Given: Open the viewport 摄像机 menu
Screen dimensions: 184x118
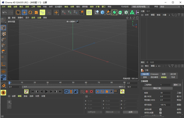Looking at the screenshot, I should (21, 18).
